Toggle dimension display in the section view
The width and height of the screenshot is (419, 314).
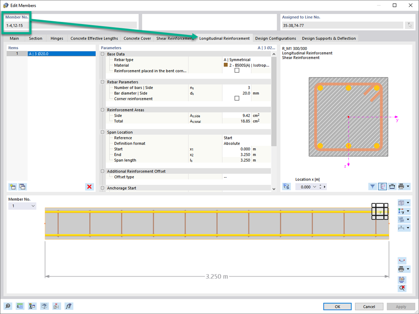point(392,186)
